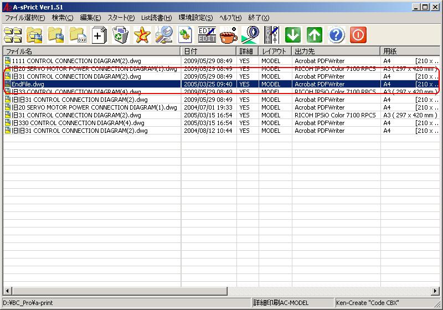Click the blue question mark help icon
The height and width of the screenshot is (310, 443).
(x=336, y=35)
